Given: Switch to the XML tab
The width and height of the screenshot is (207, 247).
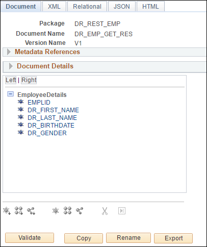Looking at the screenshot, I should tap(54, 7).
